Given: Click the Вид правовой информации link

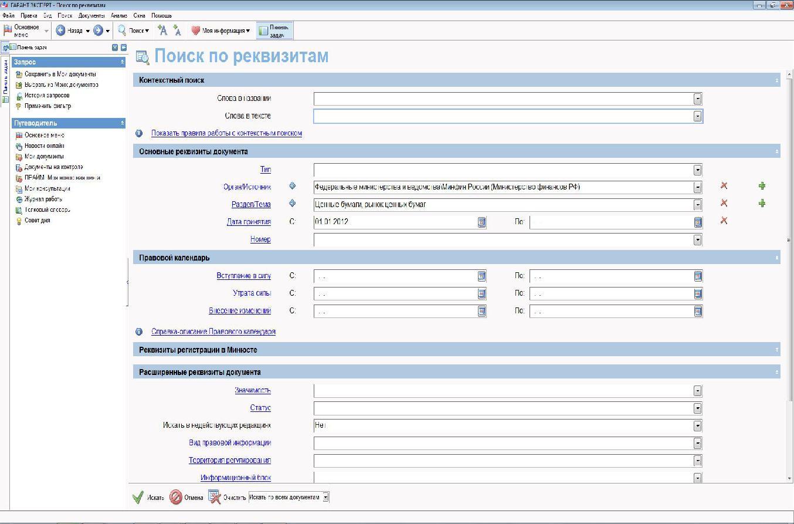Looking at the screenshot, I should (230, 443).
